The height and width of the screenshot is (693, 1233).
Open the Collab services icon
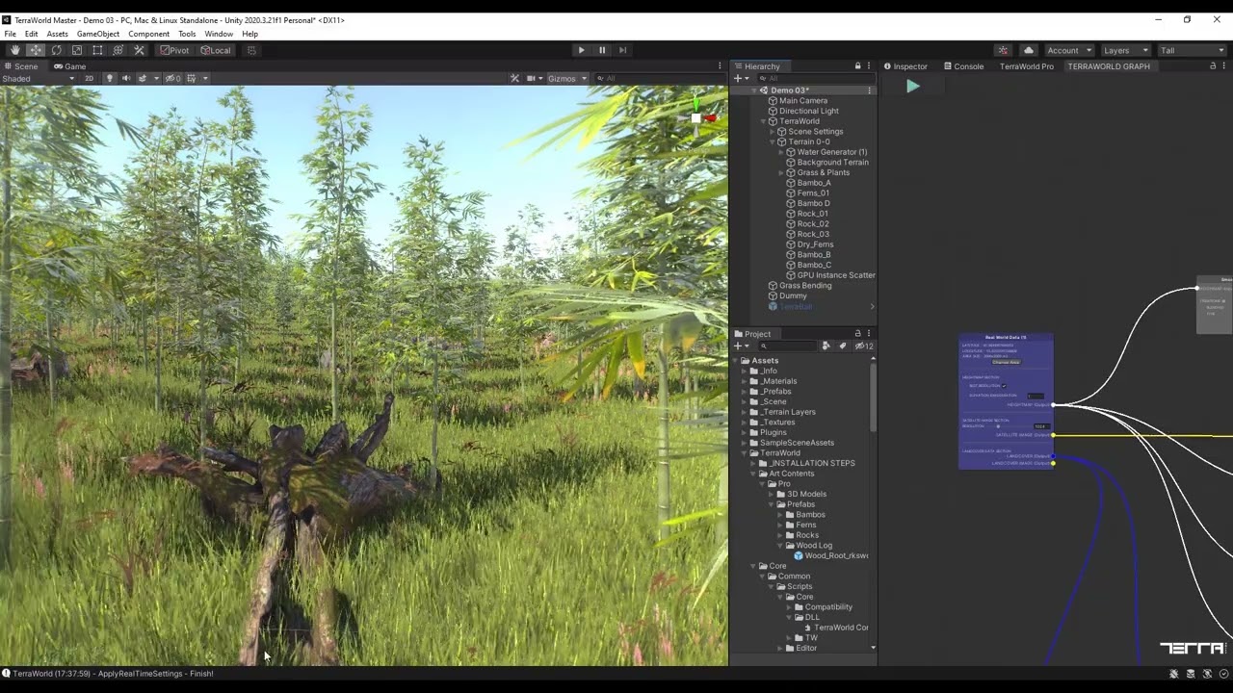(1003, 50)
